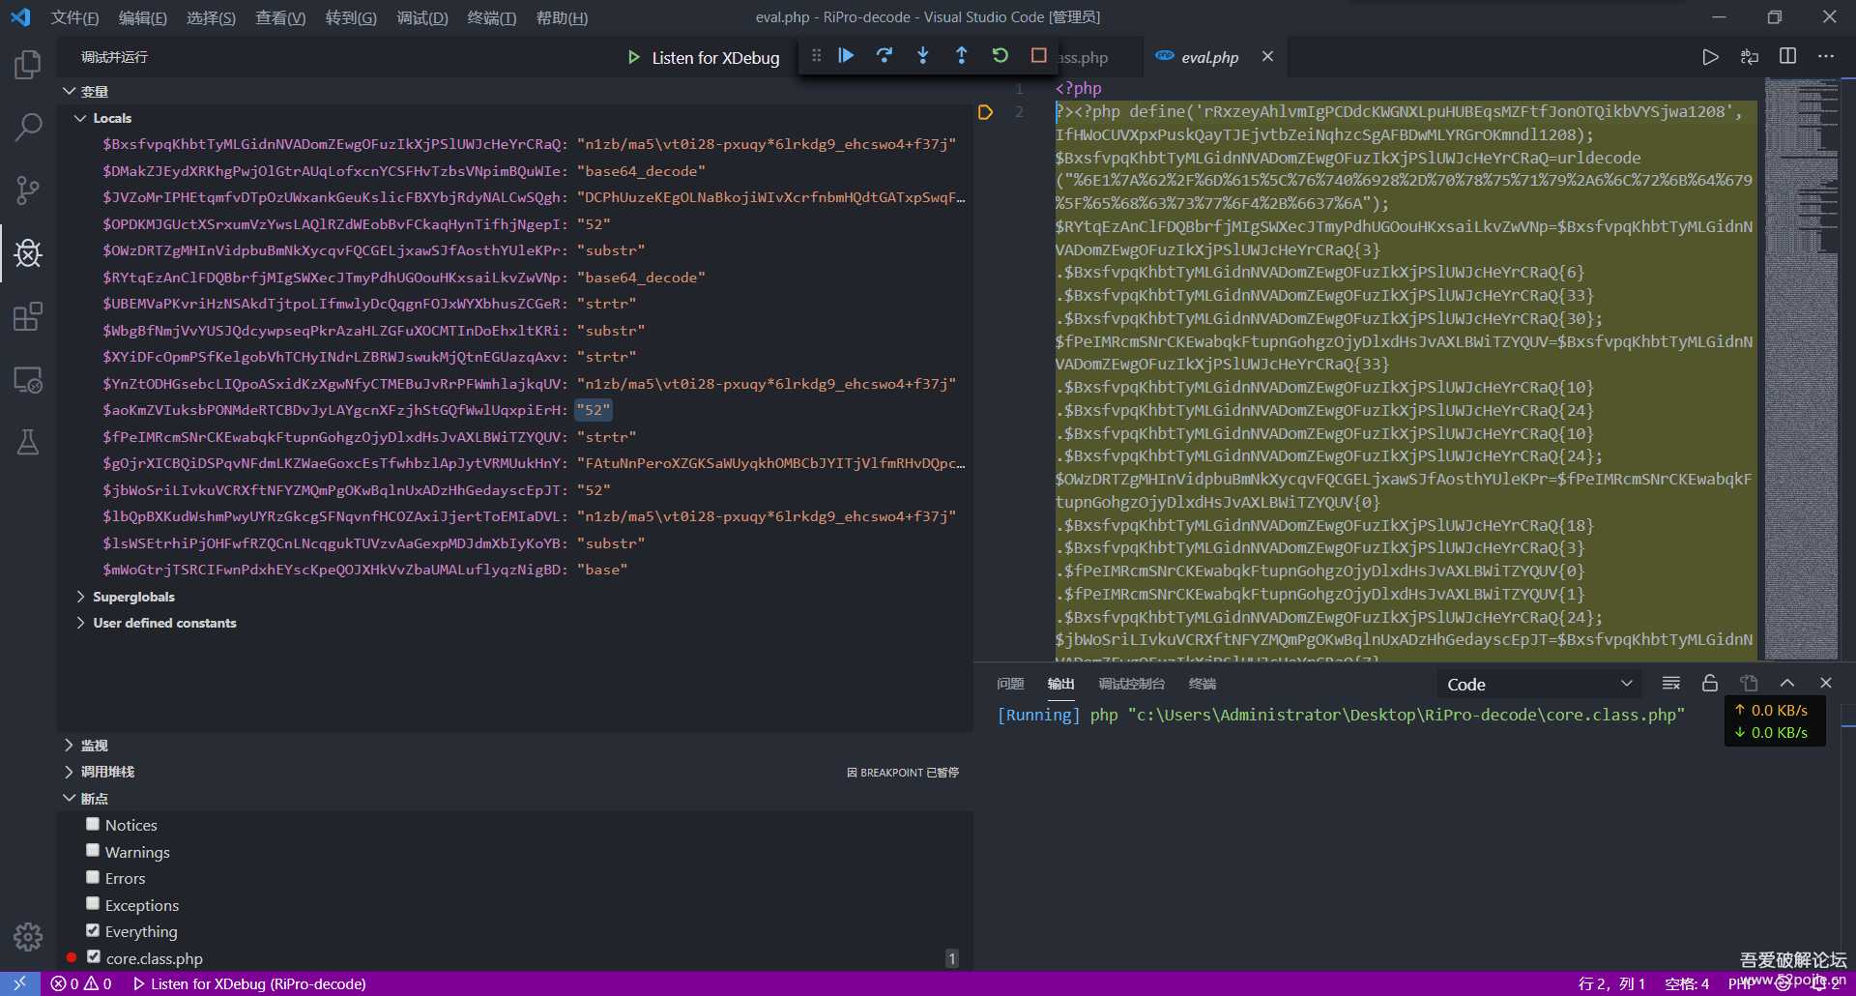Open the Code output channel dropdown

1538,684
